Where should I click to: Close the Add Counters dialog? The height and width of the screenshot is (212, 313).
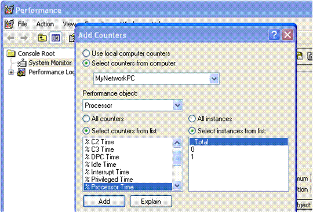[x=287, y=35]
